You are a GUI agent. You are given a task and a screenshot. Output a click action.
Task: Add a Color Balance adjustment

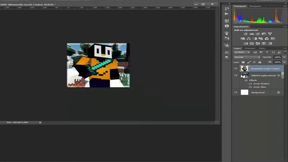249,39
